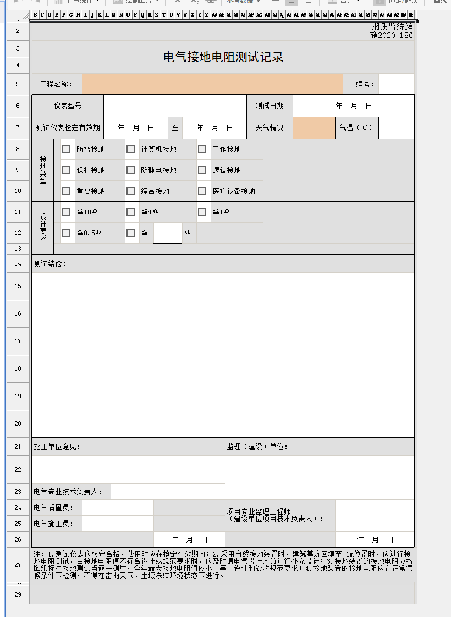Select row header 29
Viewport: 451px width, 617px height.
tap(18, 594)
